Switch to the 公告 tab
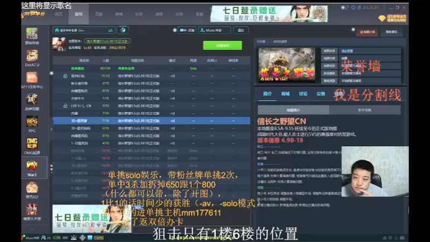This screenshot has height=242, width=430. click(320, 94)
